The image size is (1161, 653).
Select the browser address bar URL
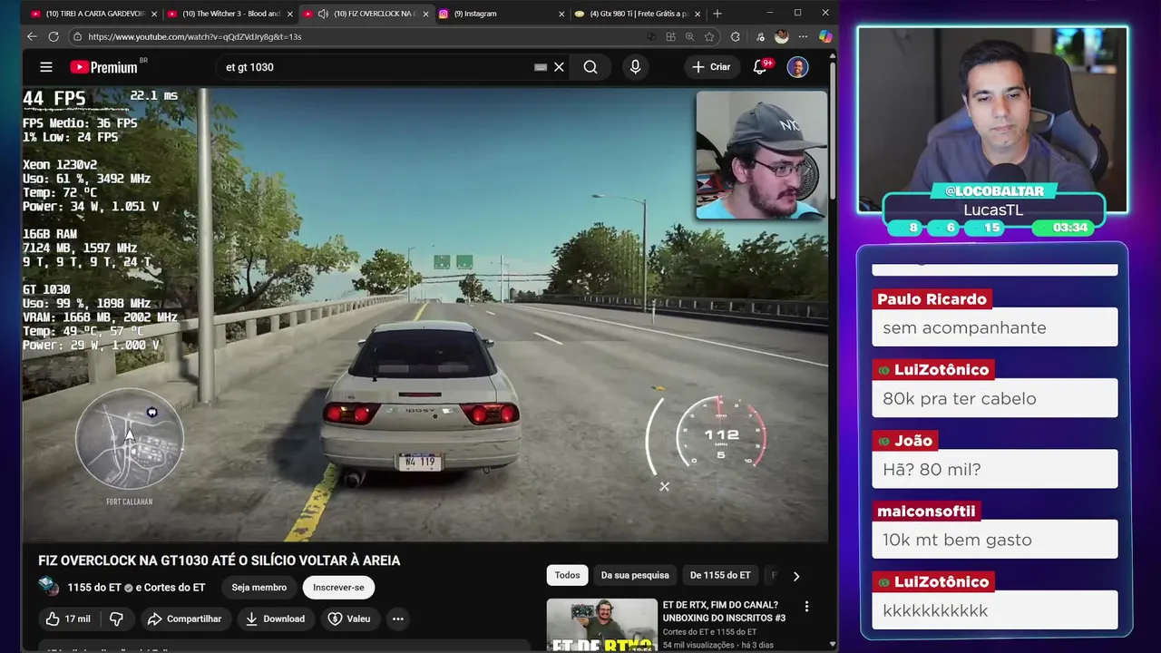click(195, 36)
